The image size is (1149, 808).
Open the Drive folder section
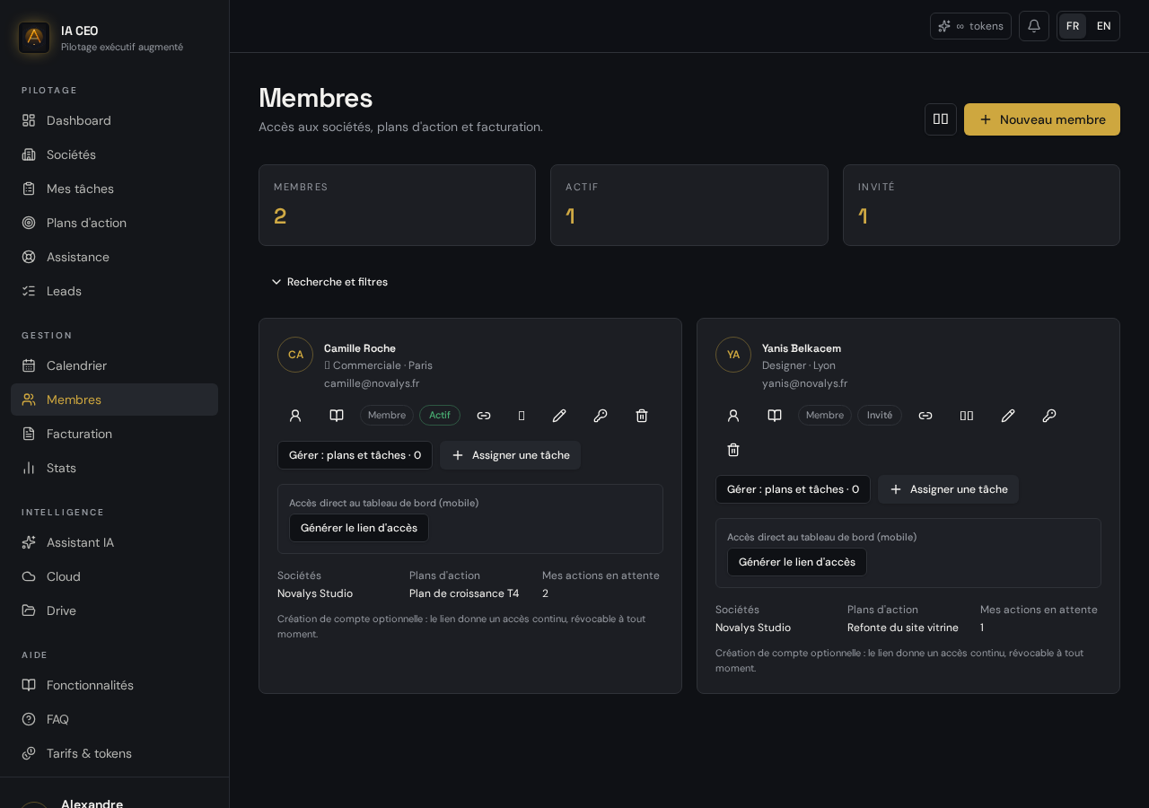[x=114, y=610]
